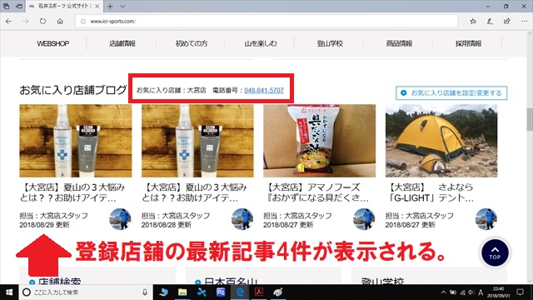
Task: Click the set tabs aside icon
Action: pyautogui.click(x=19, y=6)
